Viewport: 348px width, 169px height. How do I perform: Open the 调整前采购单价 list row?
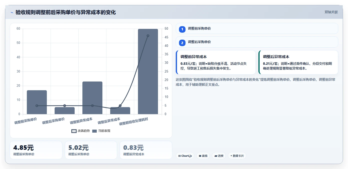pyautogui.click(x=257, y=28)
